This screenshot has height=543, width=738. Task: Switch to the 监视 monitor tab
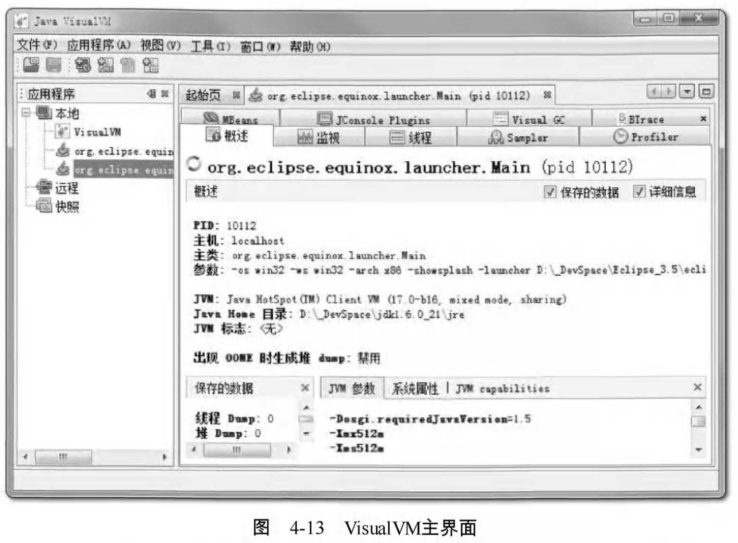point(319,138)
